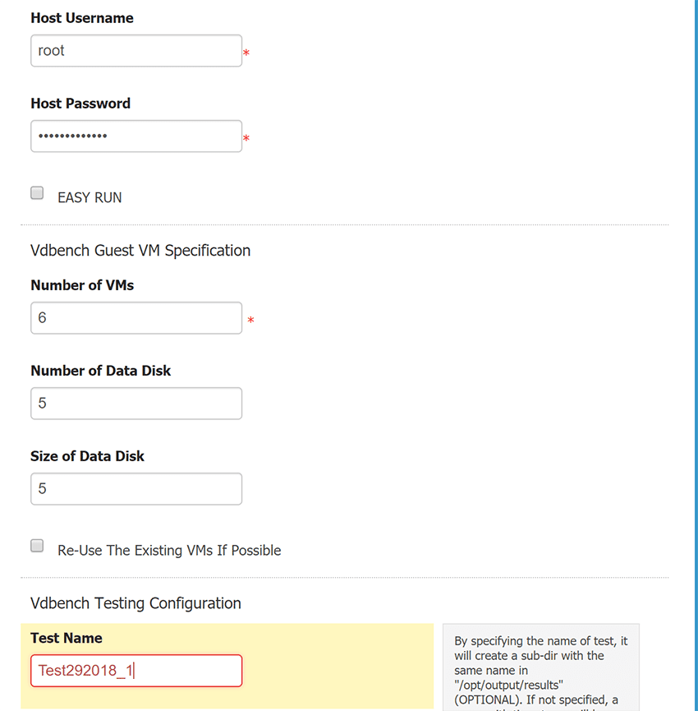Image resolution: width=698 pixels, height=711 pixels.
Task: Enable the EASY RUN checkbox
Action: coord(37,193)
